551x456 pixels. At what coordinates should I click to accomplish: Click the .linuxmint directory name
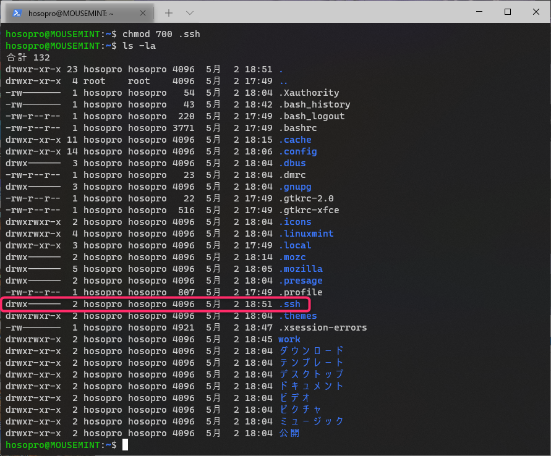(306, 234)
